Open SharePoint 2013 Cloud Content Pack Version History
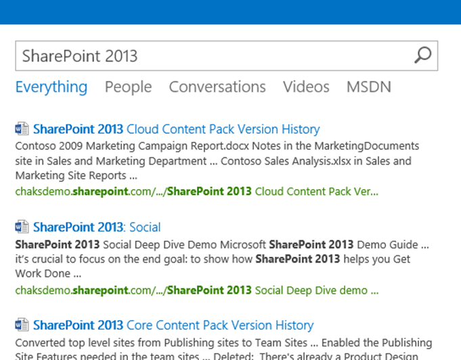The image size is (461, 360). pos(176,129)
